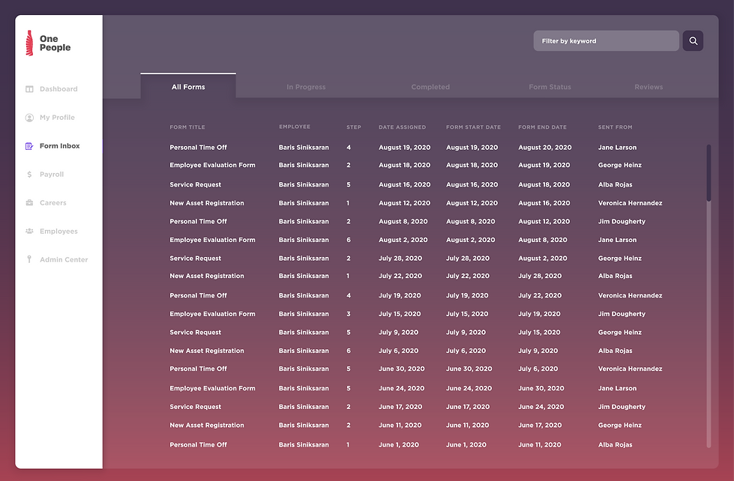Image resolution: width=734 pixels, height=481 pixels.
Task: Click the Employees group icon
Action: pyautogui.click(x=29, y=232)
